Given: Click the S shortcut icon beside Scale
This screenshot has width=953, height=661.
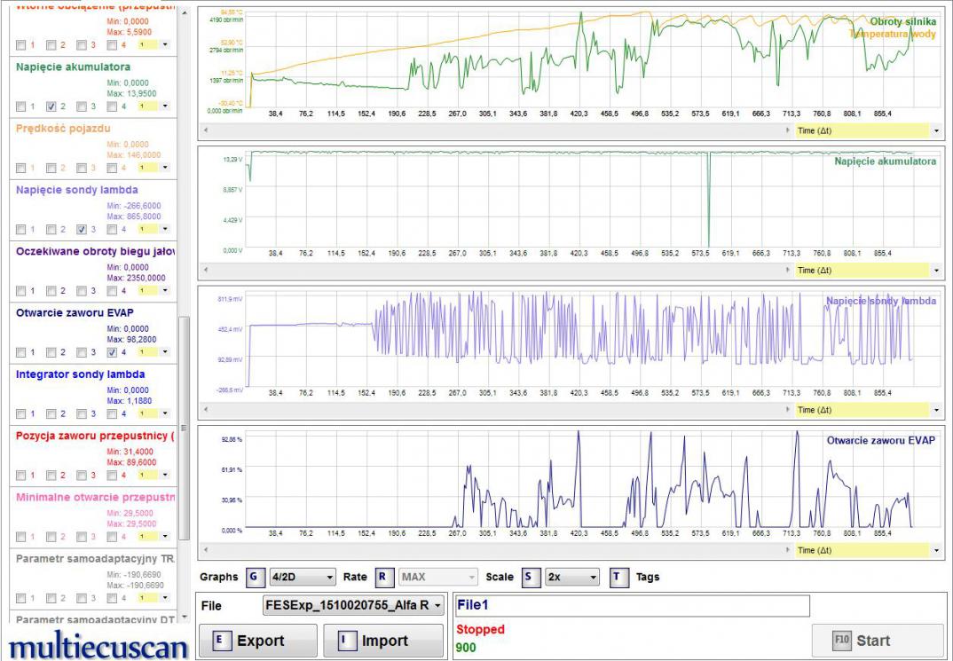Looking at the screenshot, I should pyautogui.click(x=530, y=577).
